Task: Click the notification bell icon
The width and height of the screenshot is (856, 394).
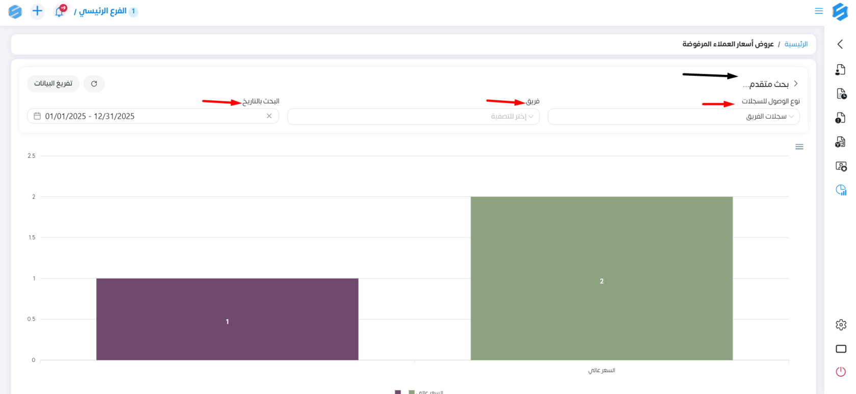Action: (x=60, y=11)
